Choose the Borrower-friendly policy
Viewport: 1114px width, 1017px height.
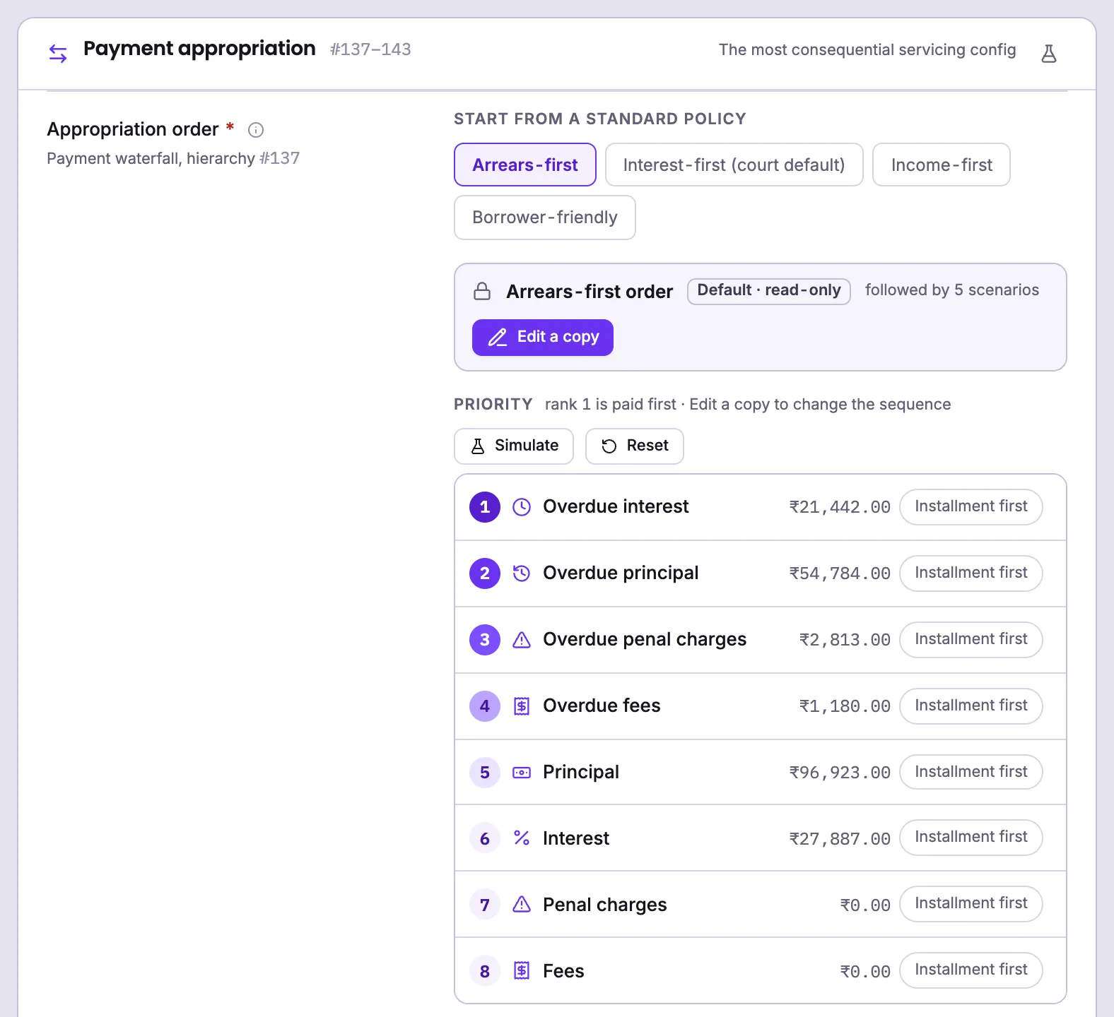pos(545,218)
